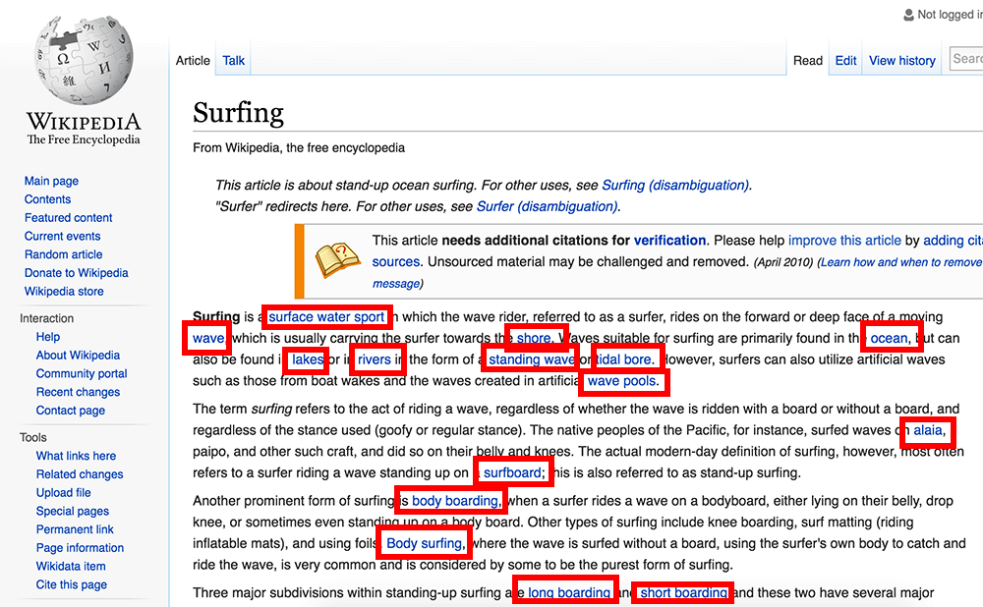Open Special pages link
Screen dimensions: 983x607
coord(72,511)
